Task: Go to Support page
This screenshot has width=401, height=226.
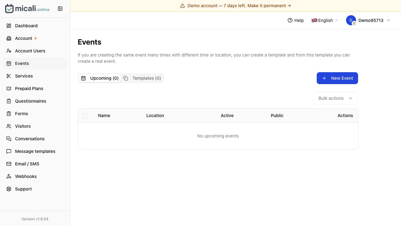Action: point(35,189)
